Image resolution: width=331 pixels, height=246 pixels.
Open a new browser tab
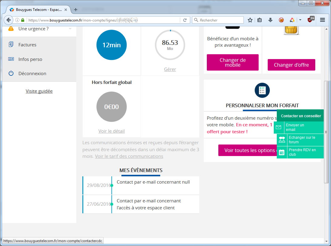coord(76,10)
